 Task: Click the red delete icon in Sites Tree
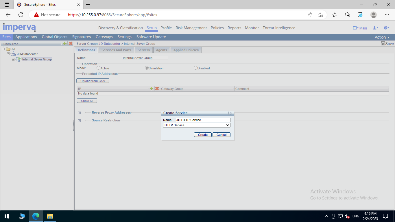point(70,43)
